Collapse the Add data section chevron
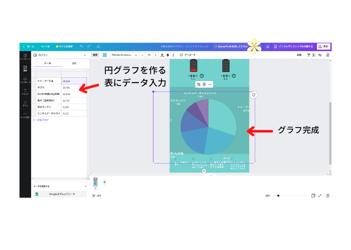The width and height of the screenshot is (351, 250). (x=86, y=186)
